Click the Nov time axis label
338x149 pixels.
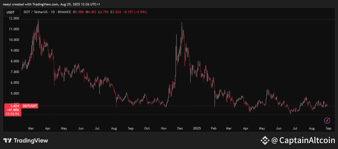pos(164,128)
